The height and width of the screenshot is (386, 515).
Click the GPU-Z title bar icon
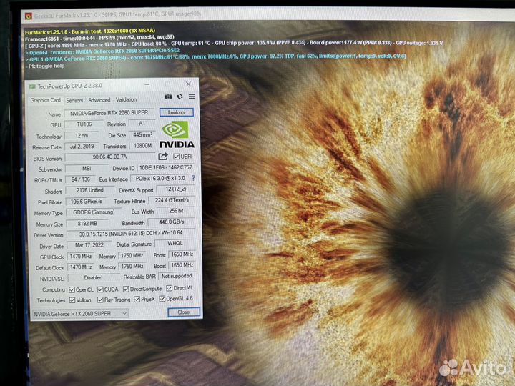pyautogui.click(x=32, y=86)
